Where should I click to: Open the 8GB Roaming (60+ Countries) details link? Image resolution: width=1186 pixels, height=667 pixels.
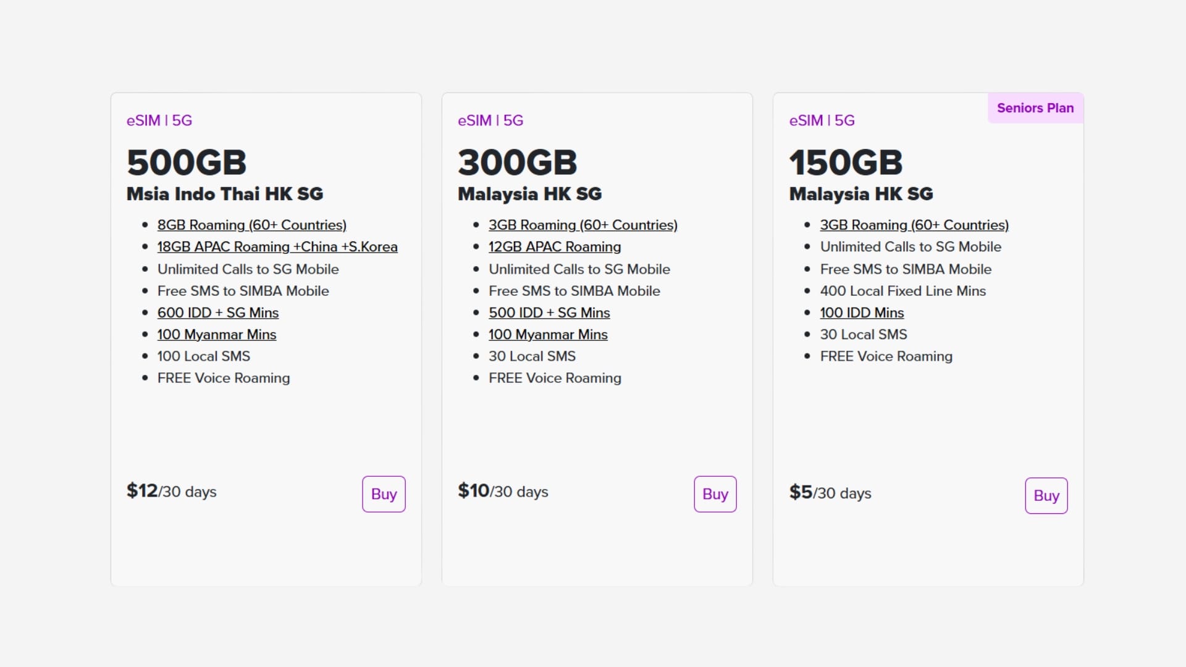251,225
